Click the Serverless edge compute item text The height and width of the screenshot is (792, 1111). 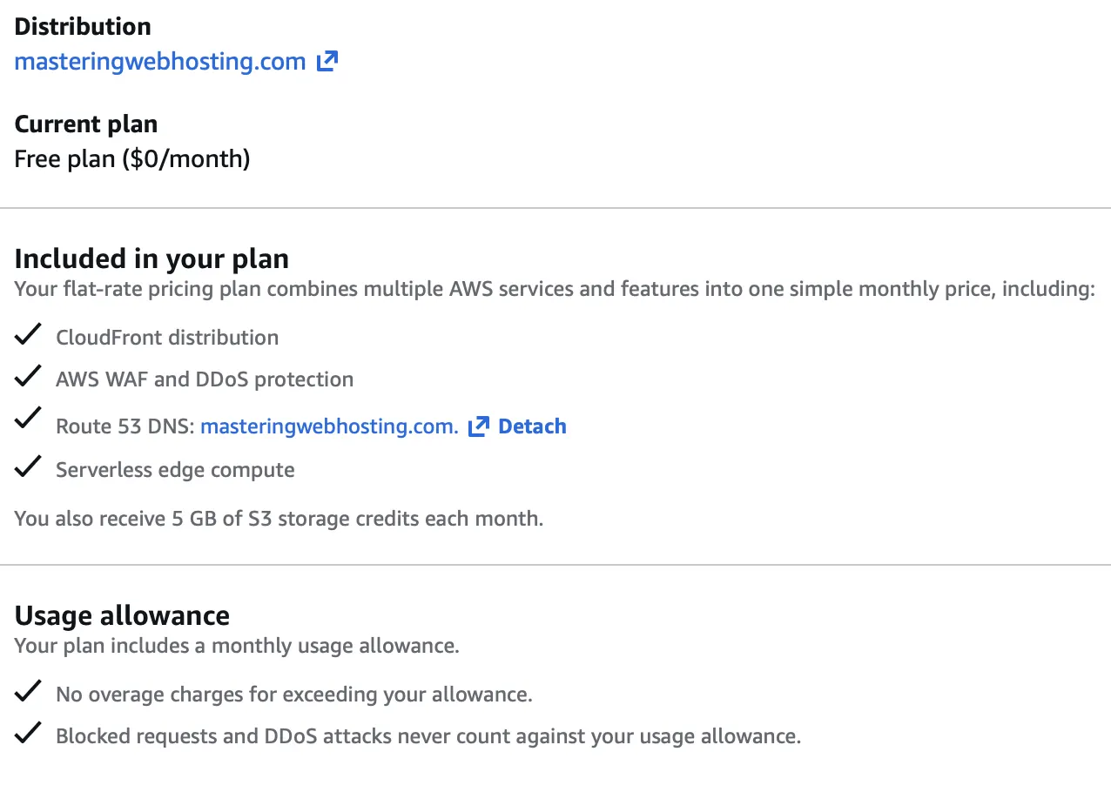pos(175,470)
